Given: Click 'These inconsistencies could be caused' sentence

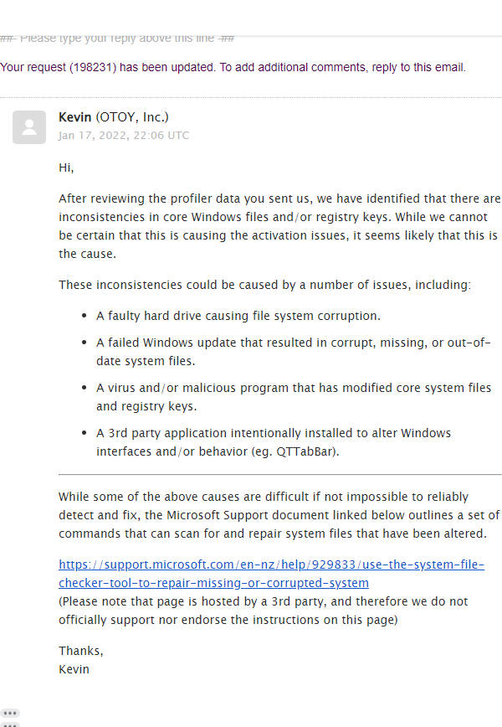Looking at the screenshot, I should point(264,285).
